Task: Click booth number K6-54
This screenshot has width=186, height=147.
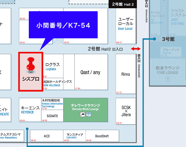Action: [22, 120]
